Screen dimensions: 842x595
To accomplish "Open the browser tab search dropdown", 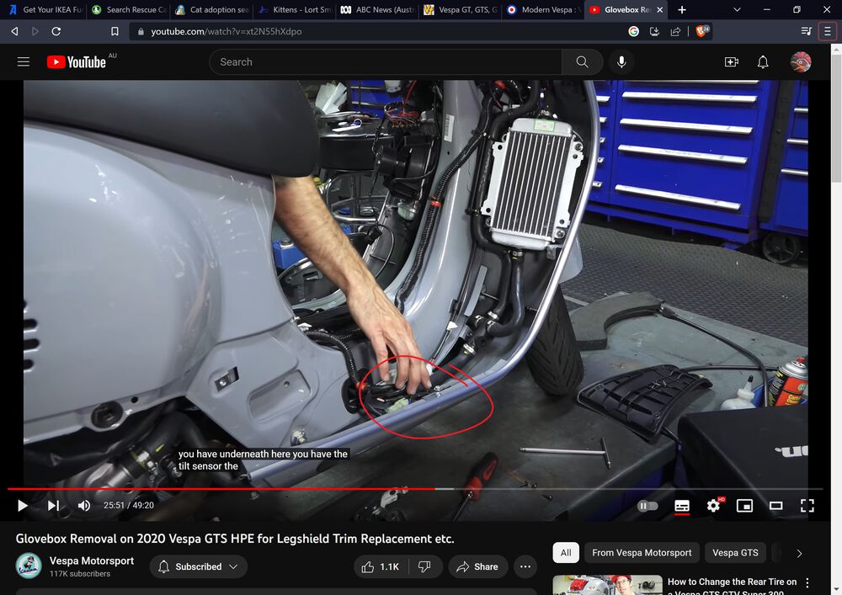I will coord(738,9).
